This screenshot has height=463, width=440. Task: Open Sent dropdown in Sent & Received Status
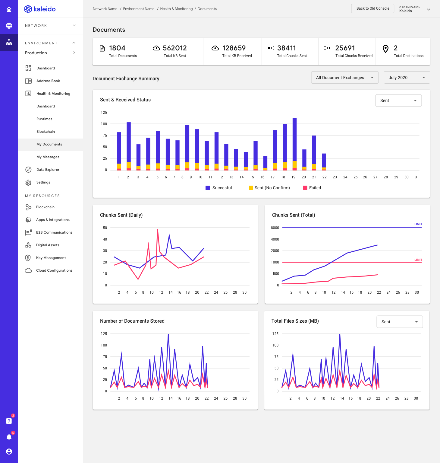click(x=398, y=101)
